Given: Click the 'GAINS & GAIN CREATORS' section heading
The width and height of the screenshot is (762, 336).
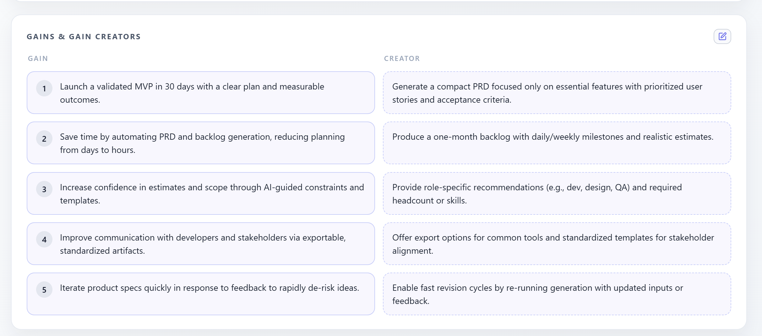Looking at the screenshot, I should tap(84, 37).
